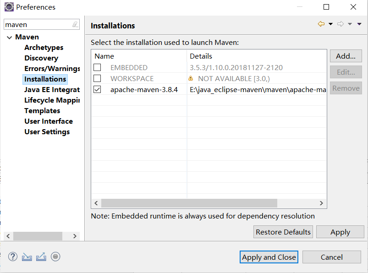Open the back history dropdown arrow
The height and width of the screenshot is (273, 368).
[x=330, y=24]
